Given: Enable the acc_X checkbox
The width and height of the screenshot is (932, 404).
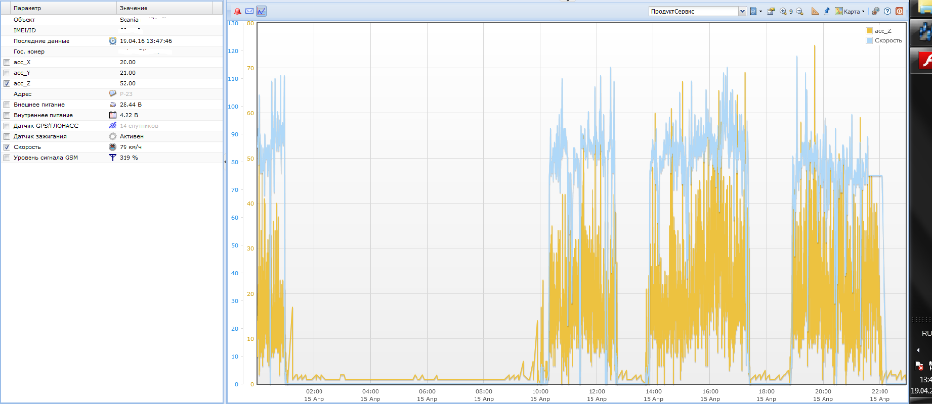Looking at the screenshot, I should (7, 62).
